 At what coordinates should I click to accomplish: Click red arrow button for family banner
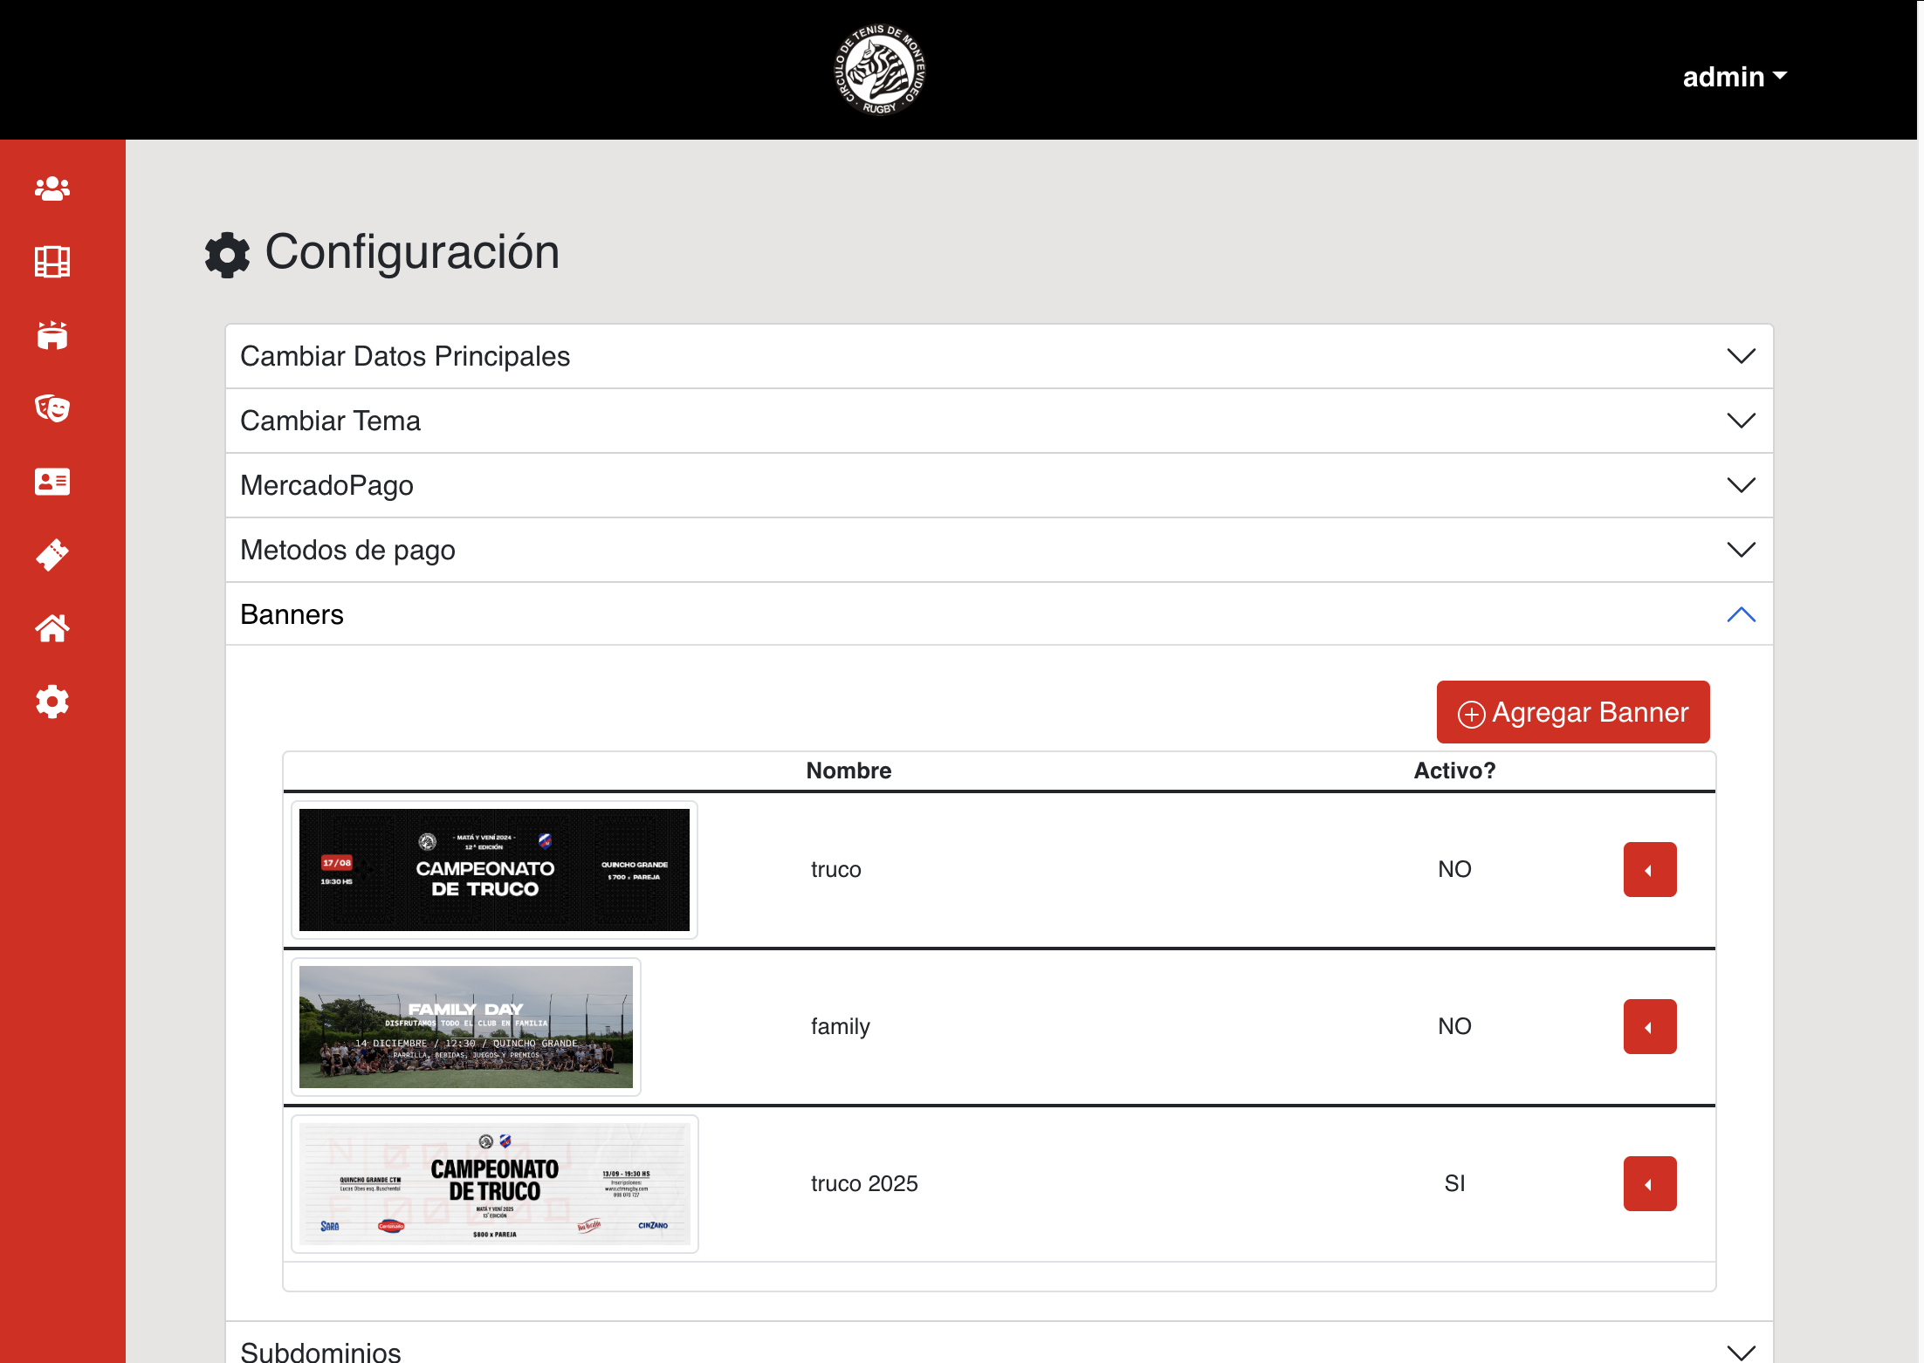point(1649,1026)
